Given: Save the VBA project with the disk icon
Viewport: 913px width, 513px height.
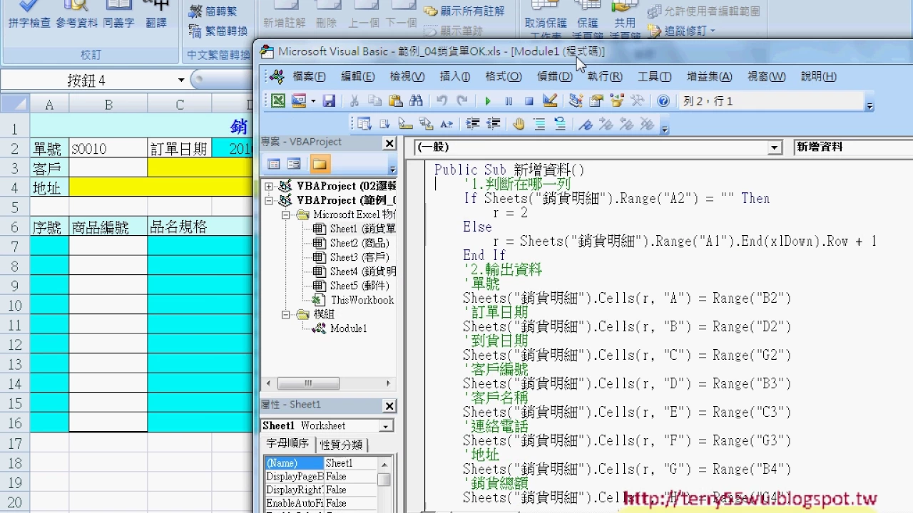Looking at the screenshot, I should coord(329,101).
